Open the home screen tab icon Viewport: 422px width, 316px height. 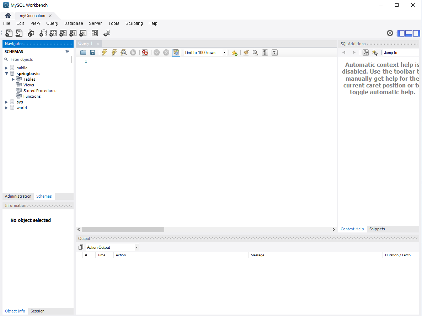[x=7, y=15]
